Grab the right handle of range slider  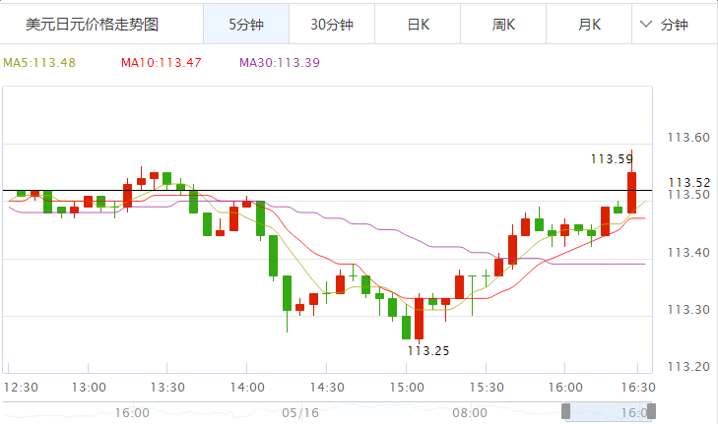coord(651,411)
